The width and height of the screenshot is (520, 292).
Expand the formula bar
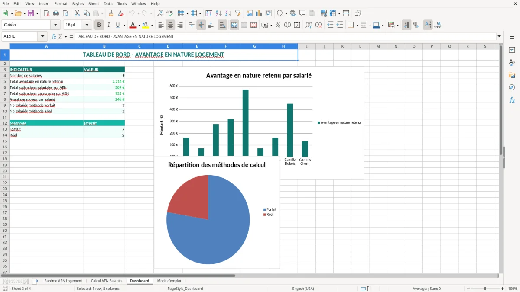[500, 36]
